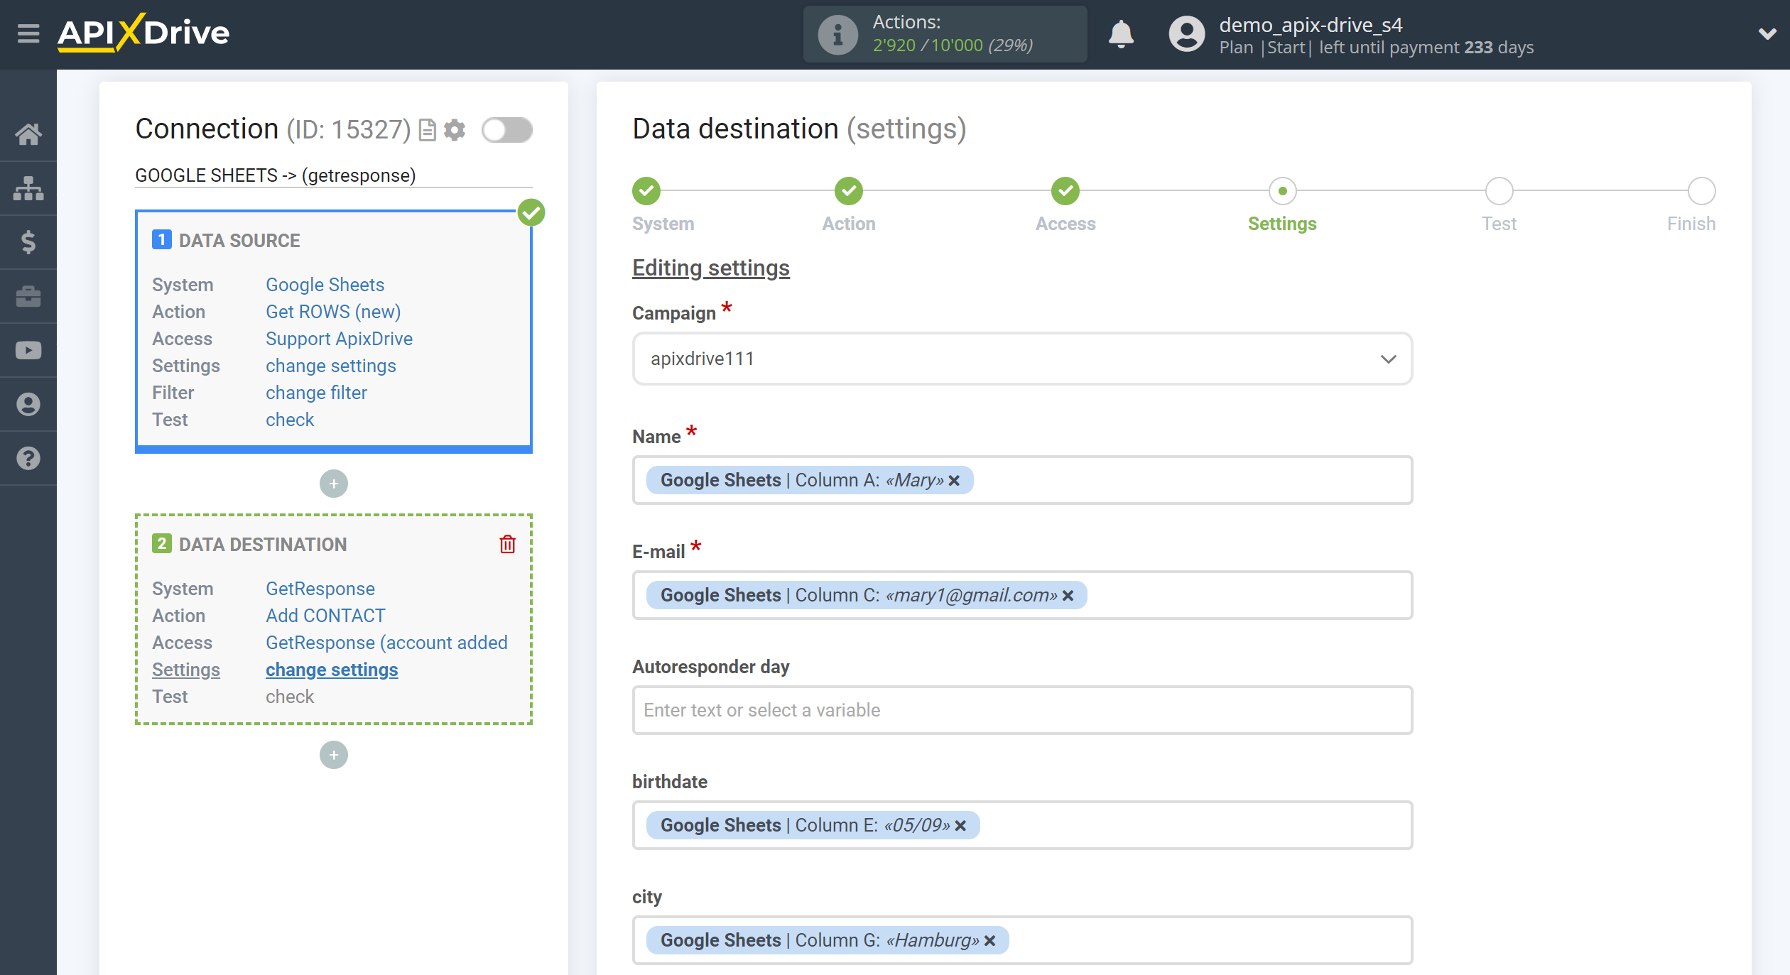This screenshot has height=975, width=1790.
Task: Go to the Test step
Action: point(1499,190)
